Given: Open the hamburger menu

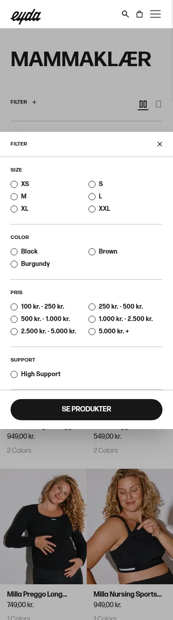Looking at the screenshot, I should point(155,14).
